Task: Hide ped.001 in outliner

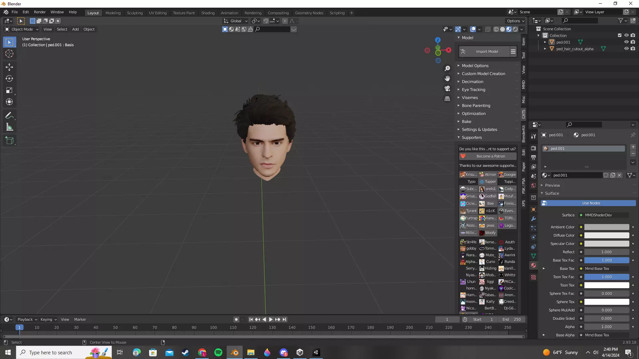Action: pos(626,42)
